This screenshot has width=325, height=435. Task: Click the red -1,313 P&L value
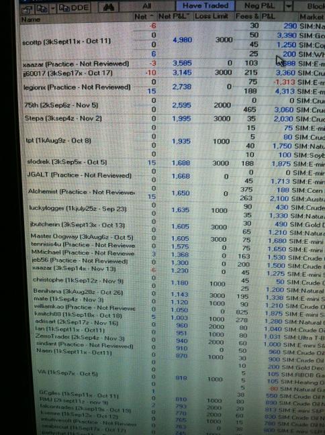click(284, 83)
